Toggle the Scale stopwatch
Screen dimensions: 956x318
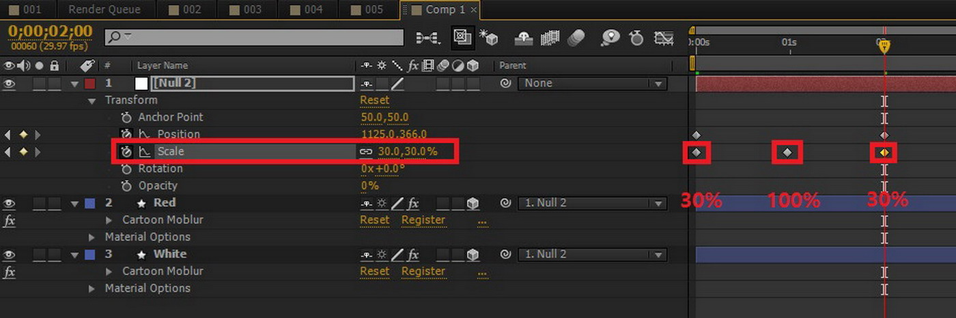click(x=126, y=151)
